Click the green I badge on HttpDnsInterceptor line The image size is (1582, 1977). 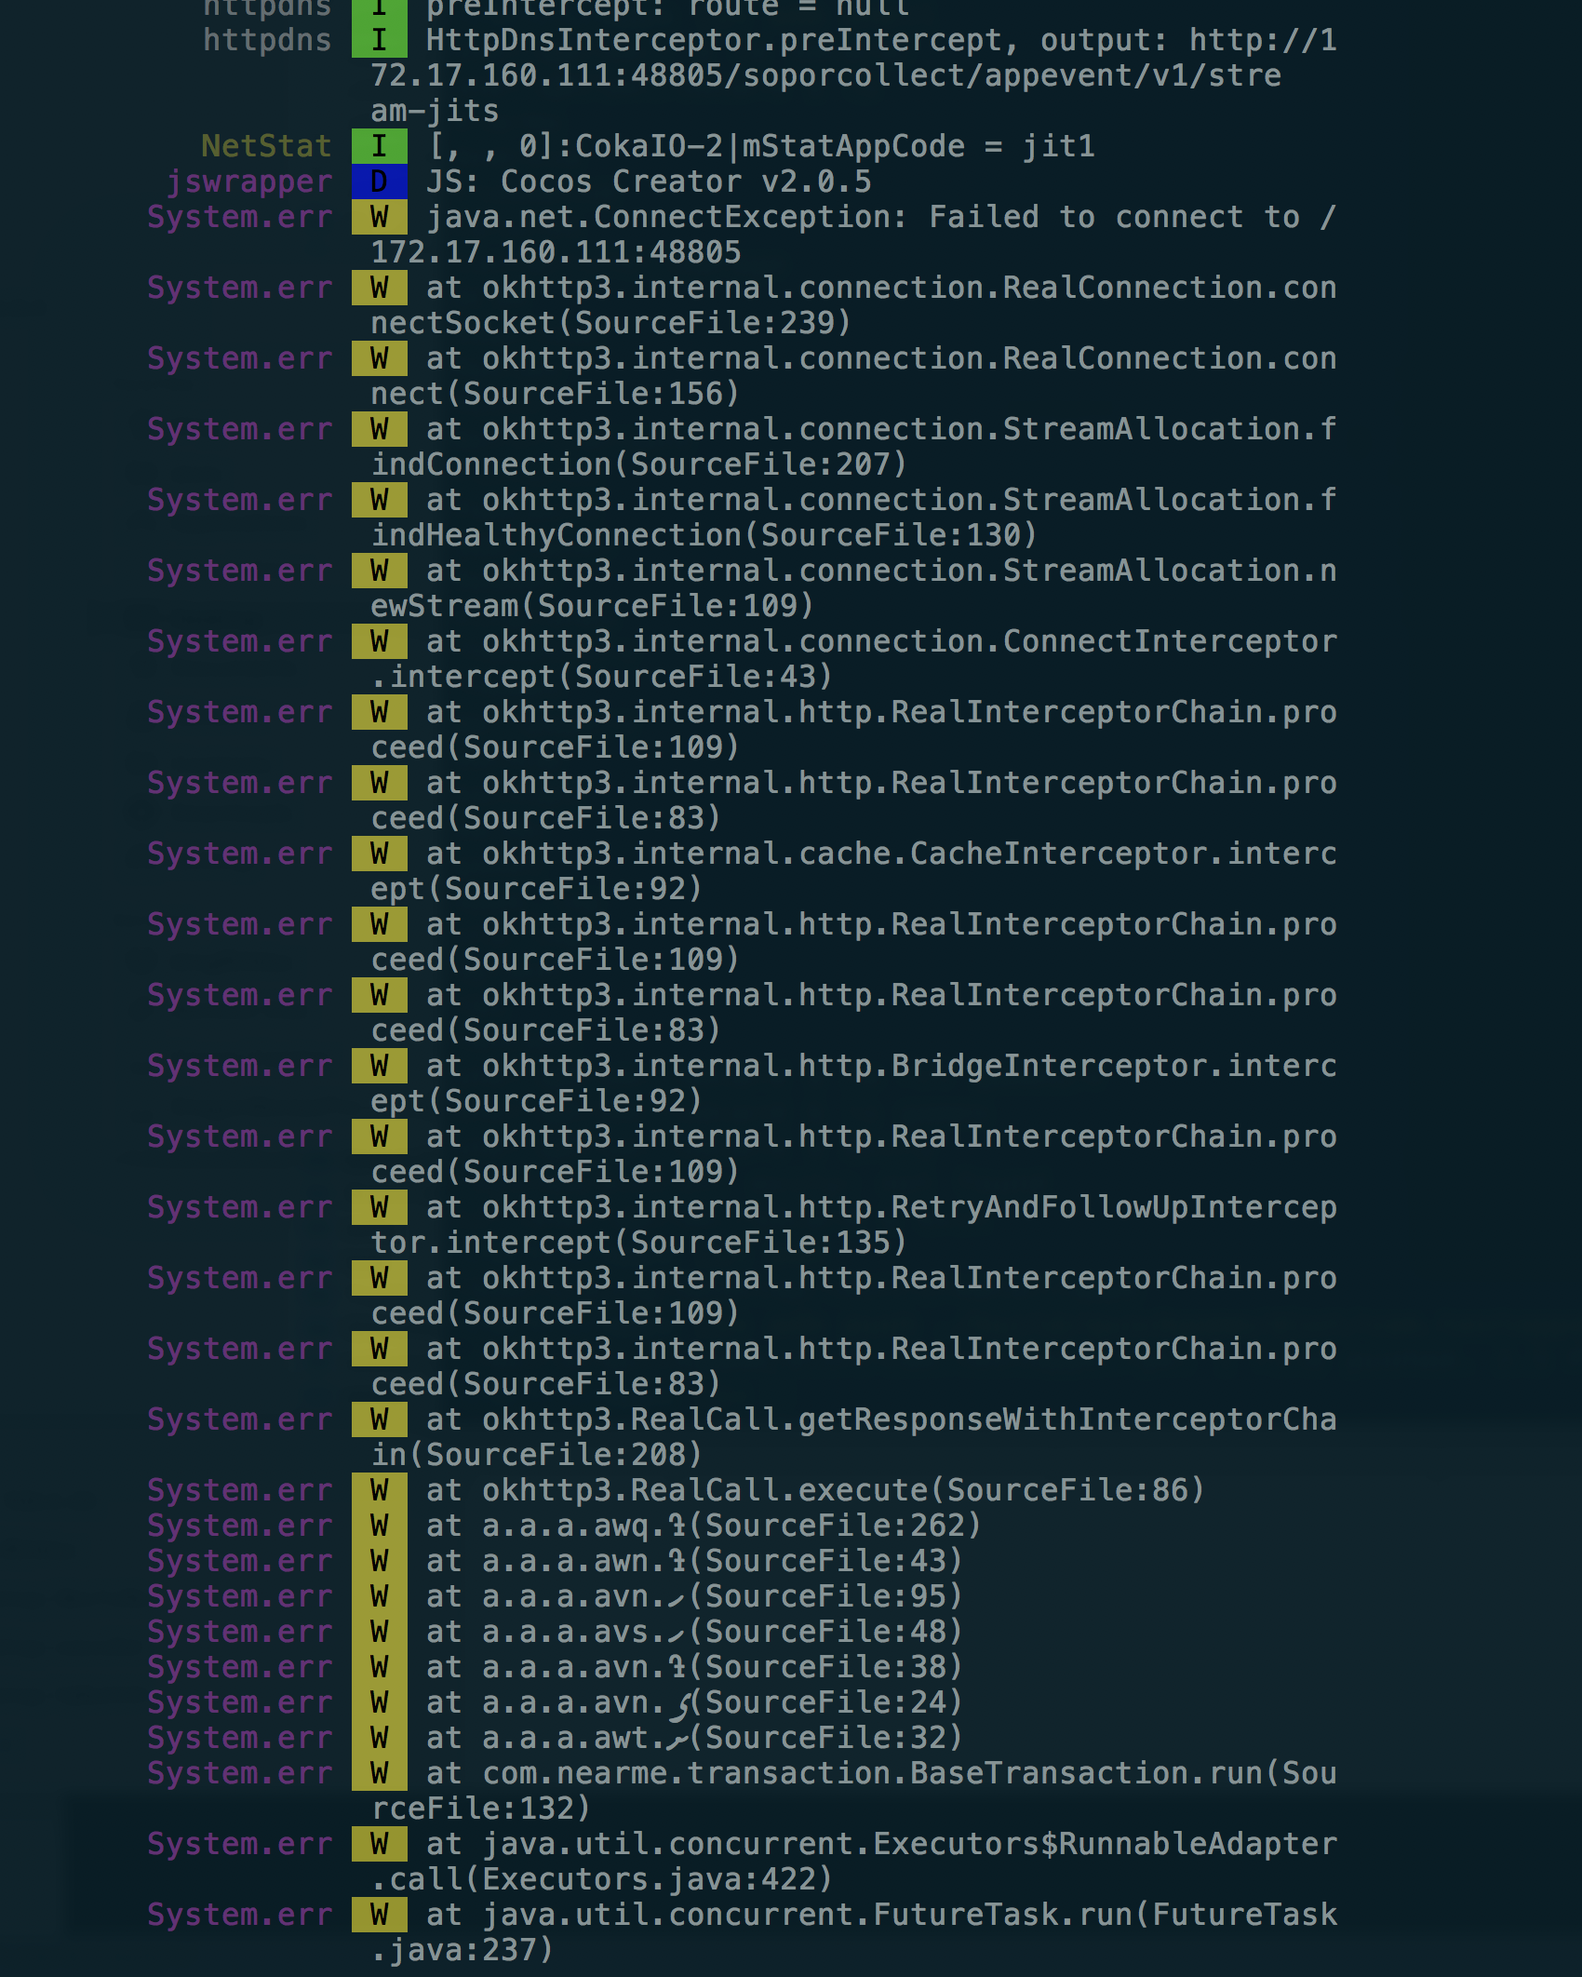379,40
